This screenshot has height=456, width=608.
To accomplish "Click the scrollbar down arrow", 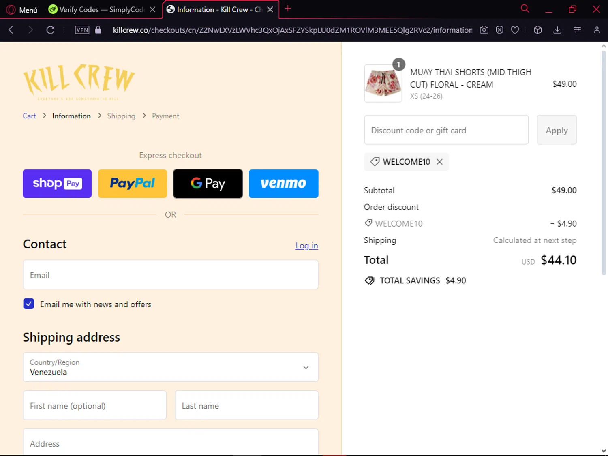I will coord(604,450).
